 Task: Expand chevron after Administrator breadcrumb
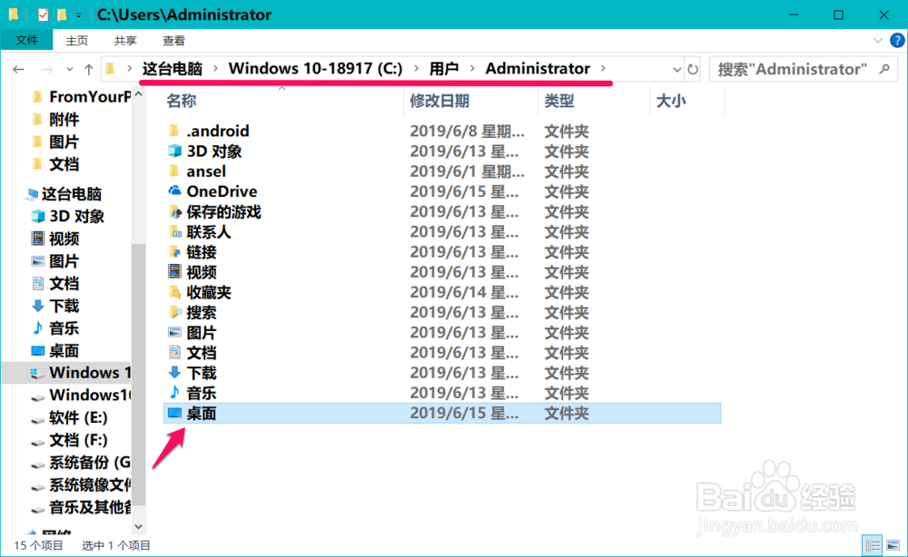pyautogui.click(x=603, y=69)
